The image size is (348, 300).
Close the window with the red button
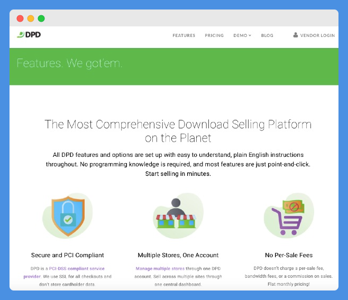[20, 18]
